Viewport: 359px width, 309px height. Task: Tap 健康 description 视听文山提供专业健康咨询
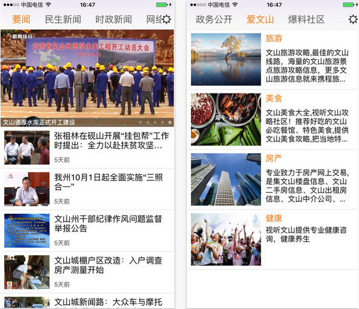306,235
